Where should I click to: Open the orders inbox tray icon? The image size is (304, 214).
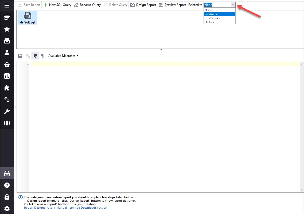7,41
